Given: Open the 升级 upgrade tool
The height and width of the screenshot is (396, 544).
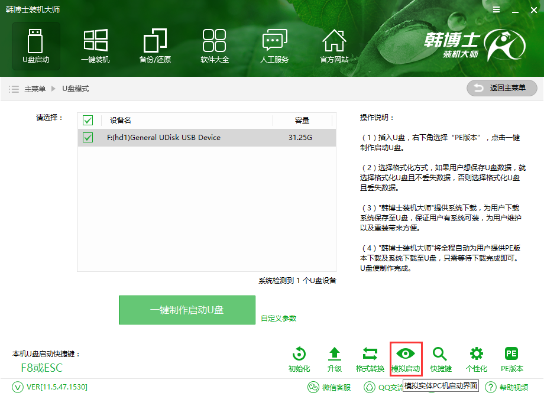Looking at the screenshot, I should [335, 358].
